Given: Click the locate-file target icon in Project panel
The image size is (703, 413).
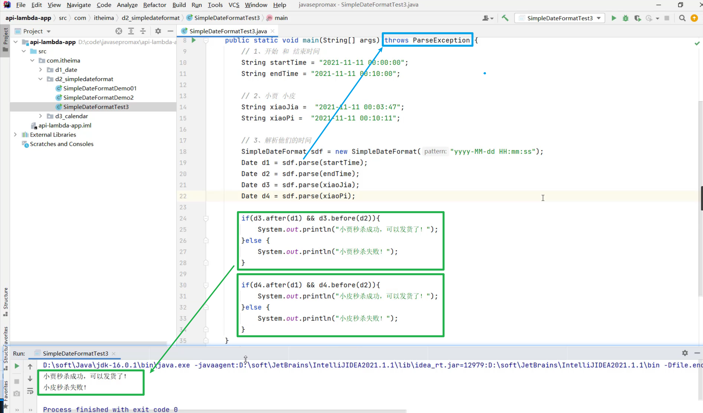Looking at the screenshot, I should pyautogui.click(x=119, y=31).
